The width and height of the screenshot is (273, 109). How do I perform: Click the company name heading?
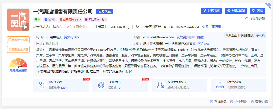[63, 12]
